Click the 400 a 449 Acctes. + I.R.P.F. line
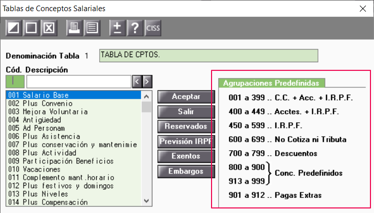The width and height of the screenshot is (374, 213). click(x=283, y=111)
